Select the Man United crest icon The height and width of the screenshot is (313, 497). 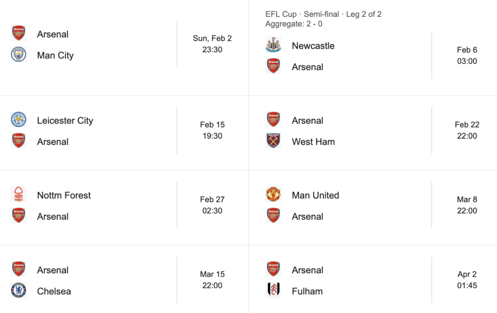[273, 195]
